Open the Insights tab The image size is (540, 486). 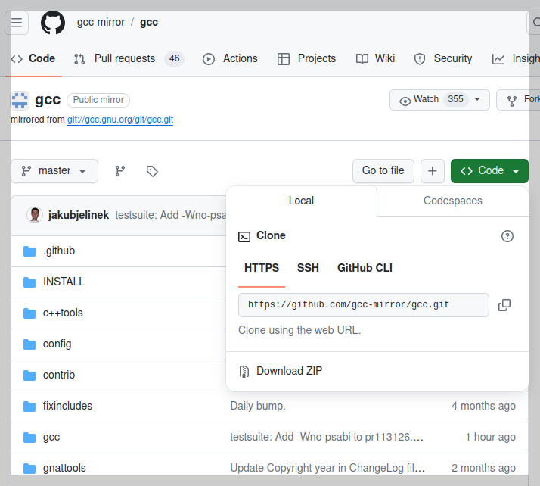point(516,58)
